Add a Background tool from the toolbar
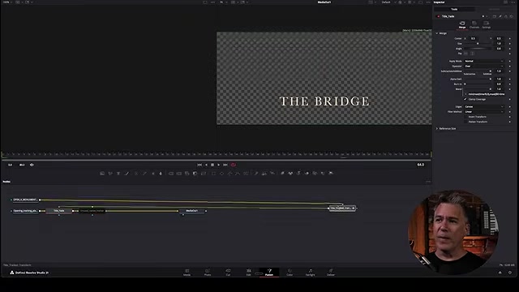The image size is (519, 292). 102,173
